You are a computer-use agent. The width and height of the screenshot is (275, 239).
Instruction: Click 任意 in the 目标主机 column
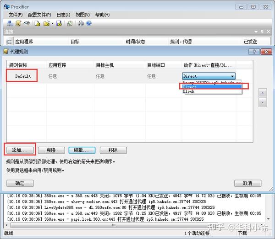[x=100, y=76]
